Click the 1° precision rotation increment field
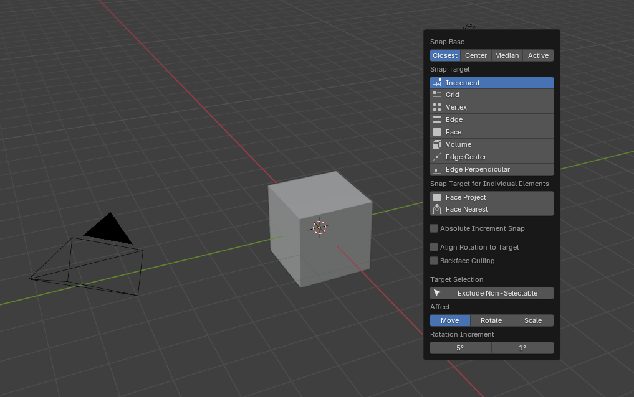The height and width of the screenshot is (397, 634). [x=523, y=348]
